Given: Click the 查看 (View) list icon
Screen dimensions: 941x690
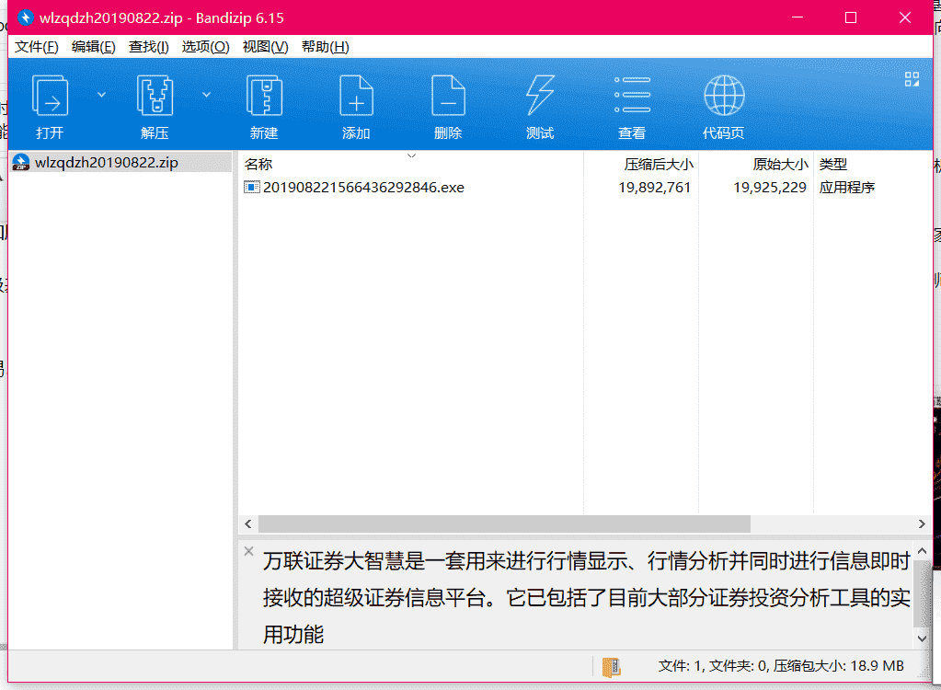Looking at the screenshot, I should point(632,95).
